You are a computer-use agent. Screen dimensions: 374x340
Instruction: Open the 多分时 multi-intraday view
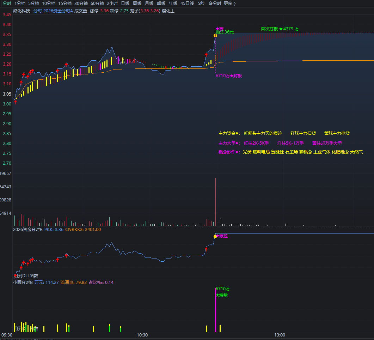(215, 3)
